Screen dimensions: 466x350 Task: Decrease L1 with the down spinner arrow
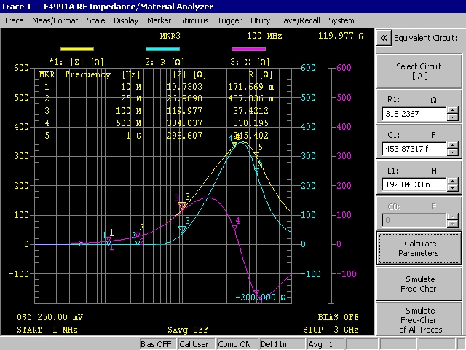[452, 188]
